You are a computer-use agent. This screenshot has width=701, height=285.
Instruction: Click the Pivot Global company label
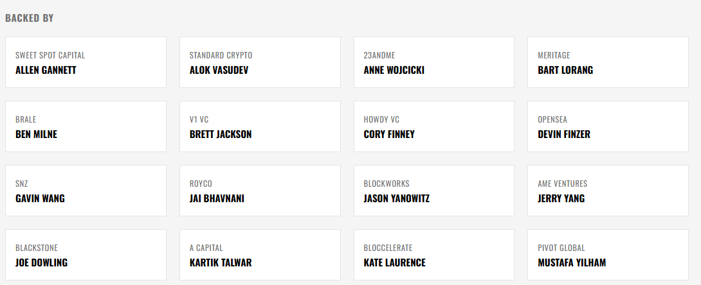[x=561, y=248]
